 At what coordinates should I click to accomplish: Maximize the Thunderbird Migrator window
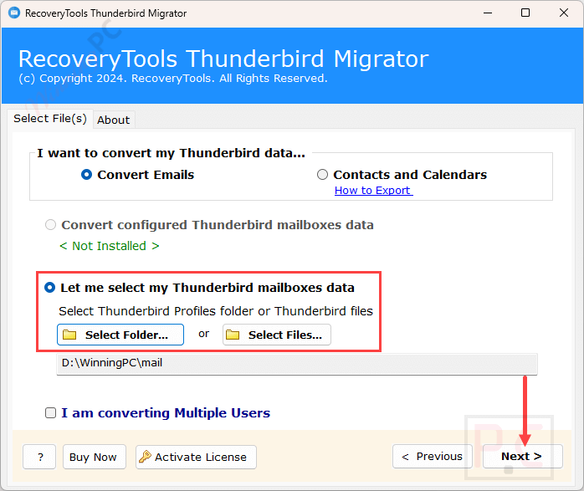(525, 13)
